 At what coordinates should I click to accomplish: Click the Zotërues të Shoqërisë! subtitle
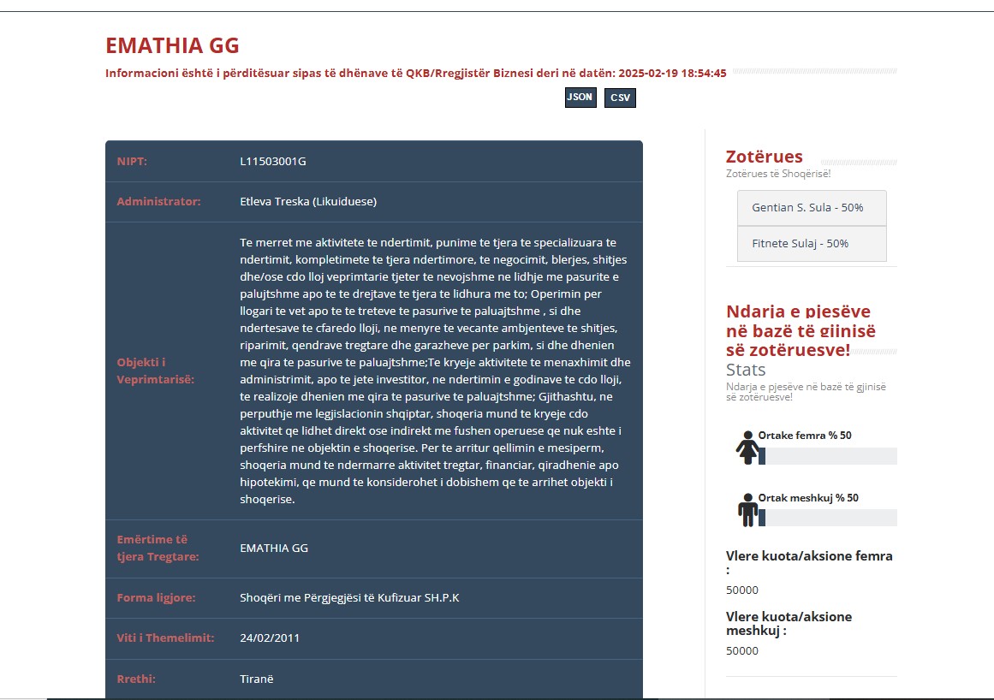coord(778,174)
